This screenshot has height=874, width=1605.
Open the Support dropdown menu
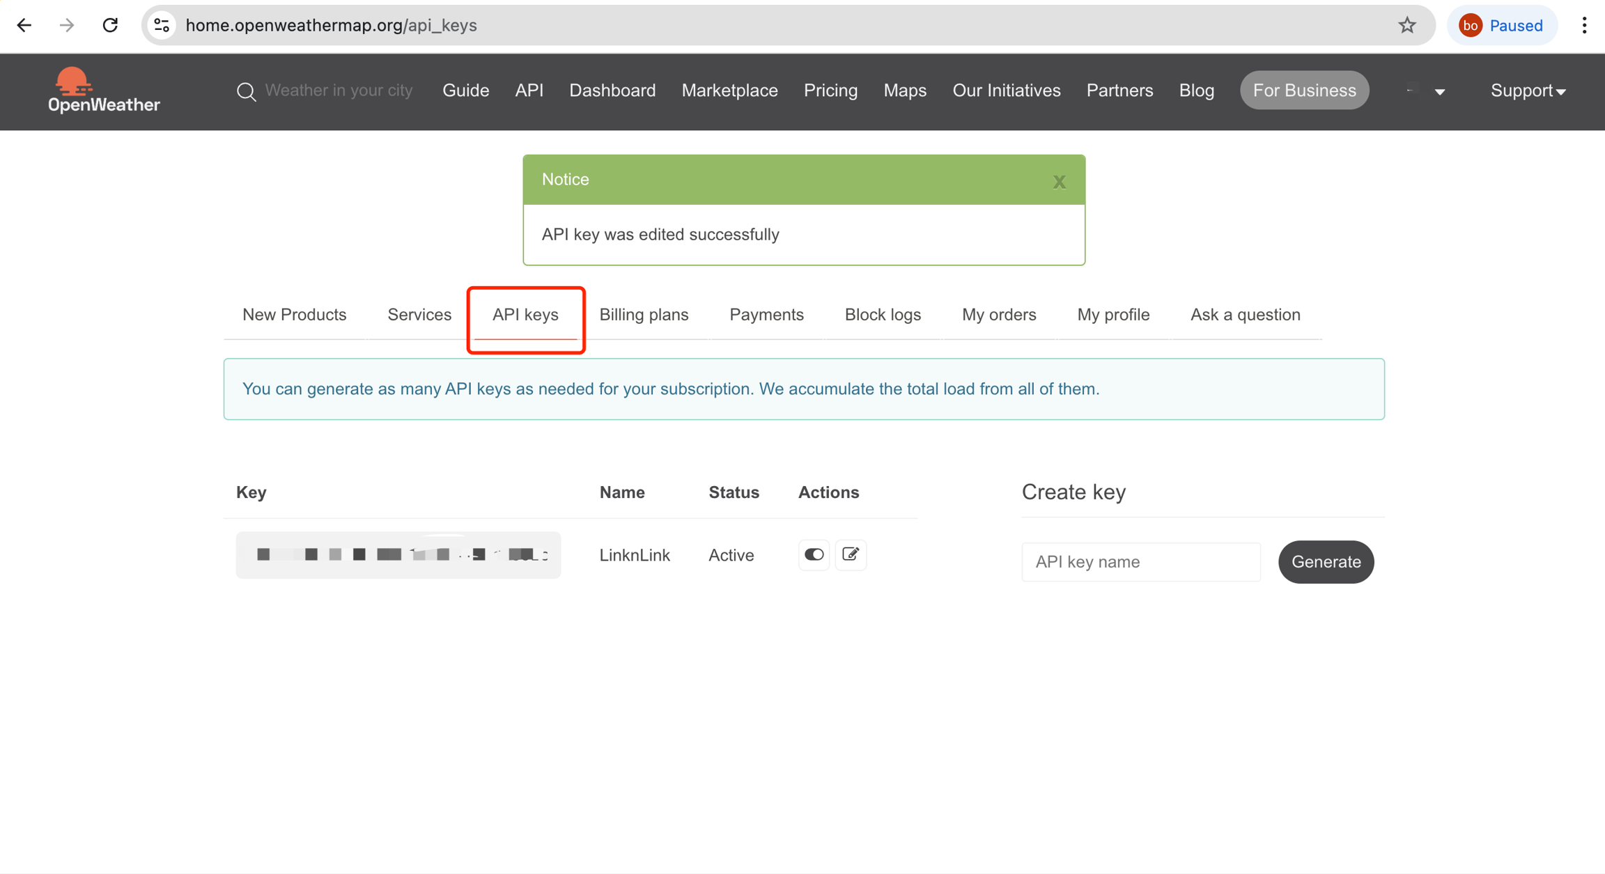(1528, 91)
